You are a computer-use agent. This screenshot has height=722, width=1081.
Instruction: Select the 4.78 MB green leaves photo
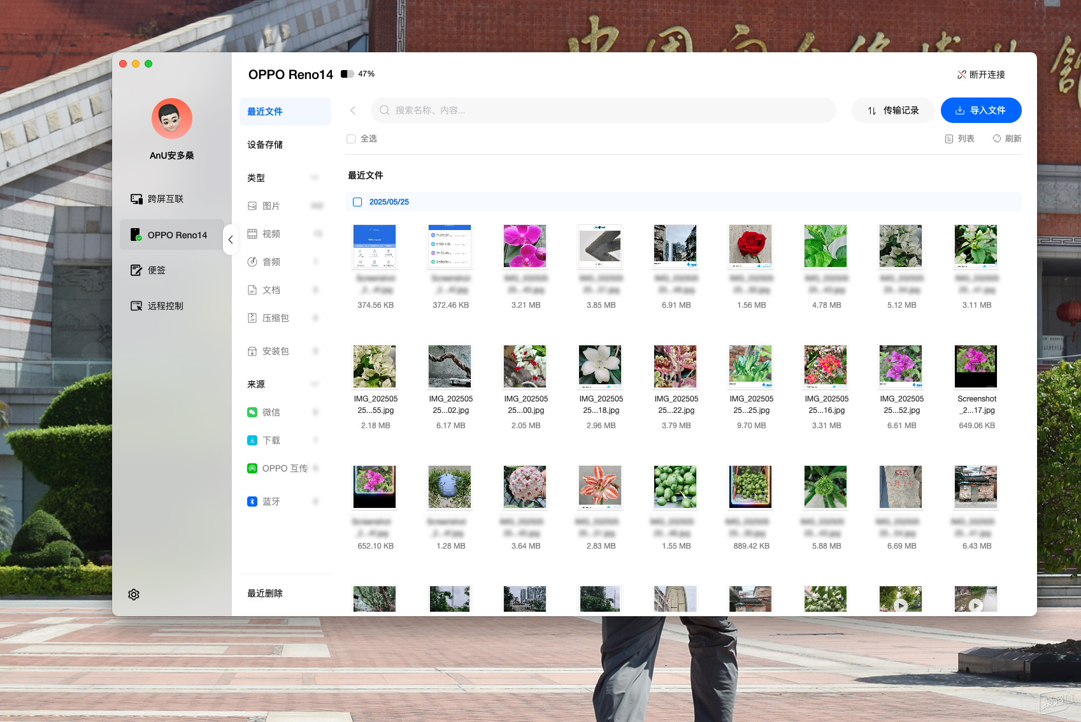(x=826, y=246)
